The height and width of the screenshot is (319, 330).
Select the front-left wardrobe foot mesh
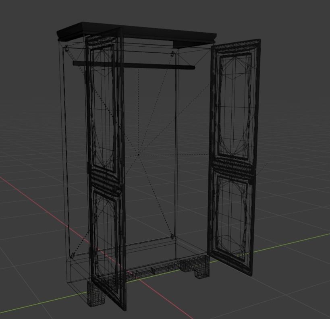(x=96, y=293)
